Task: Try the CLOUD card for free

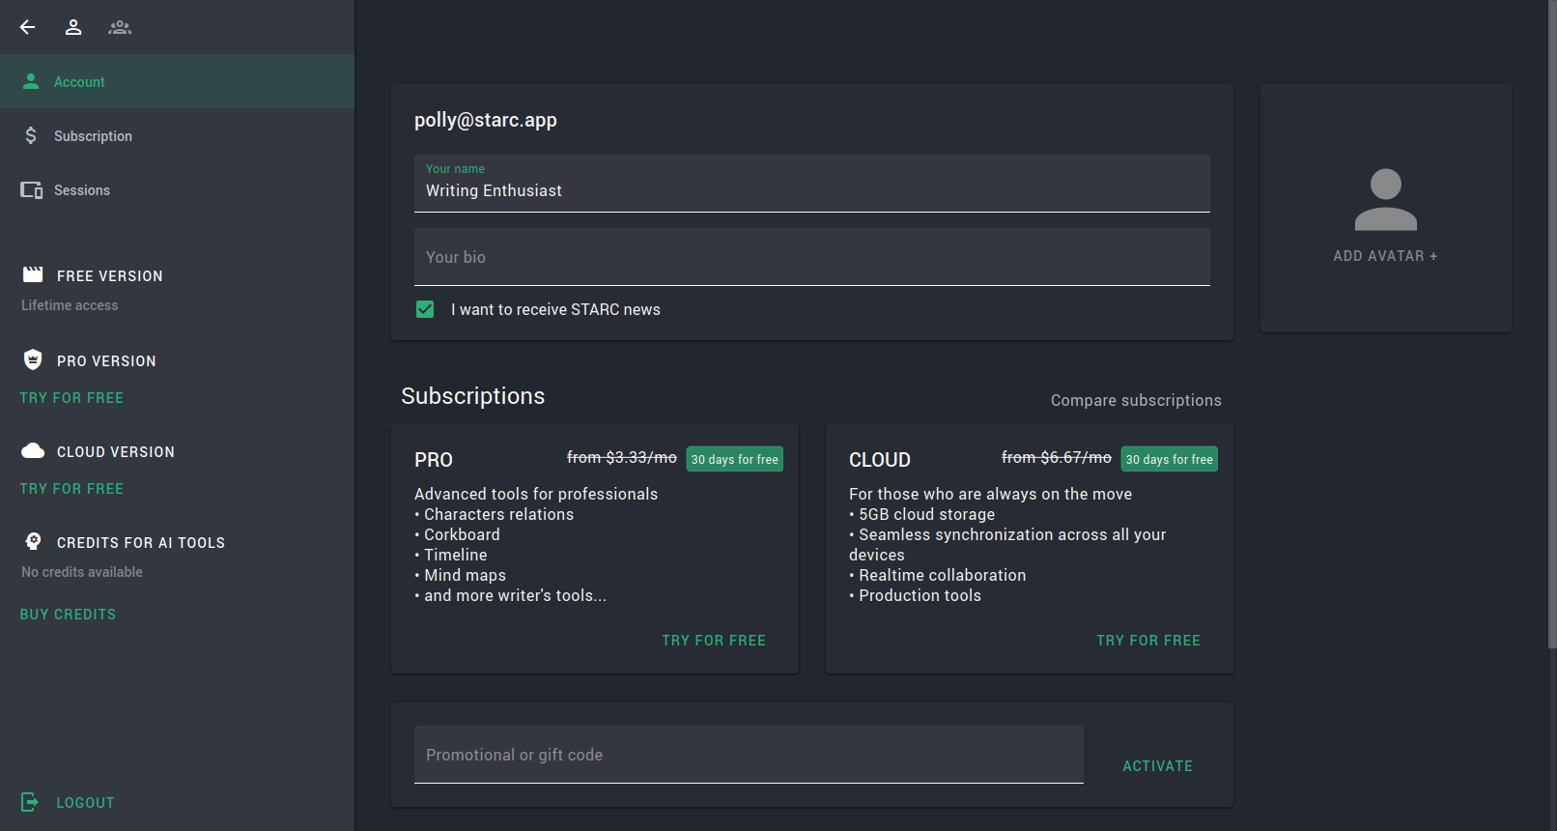Action: 1148,641
